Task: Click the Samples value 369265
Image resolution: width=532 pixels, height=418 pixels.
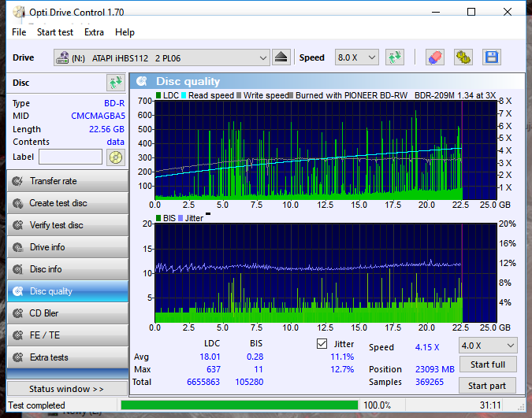Action: click(x=430, y=382)
